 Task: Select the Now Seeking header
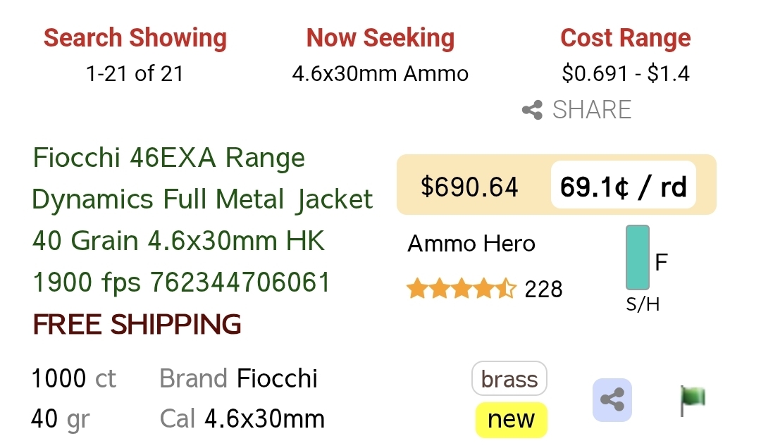point(380,37)
